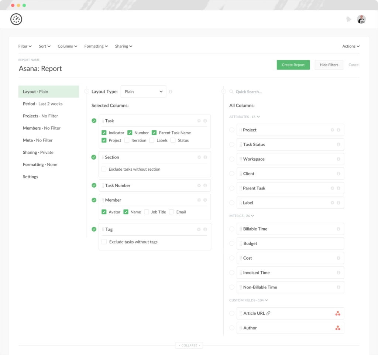Select Period in the left sidebar
Viewport: 378px width, 355px height.
pyautogui.click(x=43, y=104)
